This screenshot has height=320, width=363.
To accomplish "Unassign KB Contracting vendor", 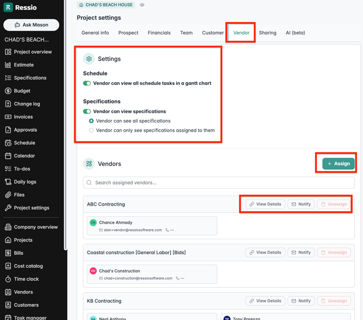I will [334, 301].
